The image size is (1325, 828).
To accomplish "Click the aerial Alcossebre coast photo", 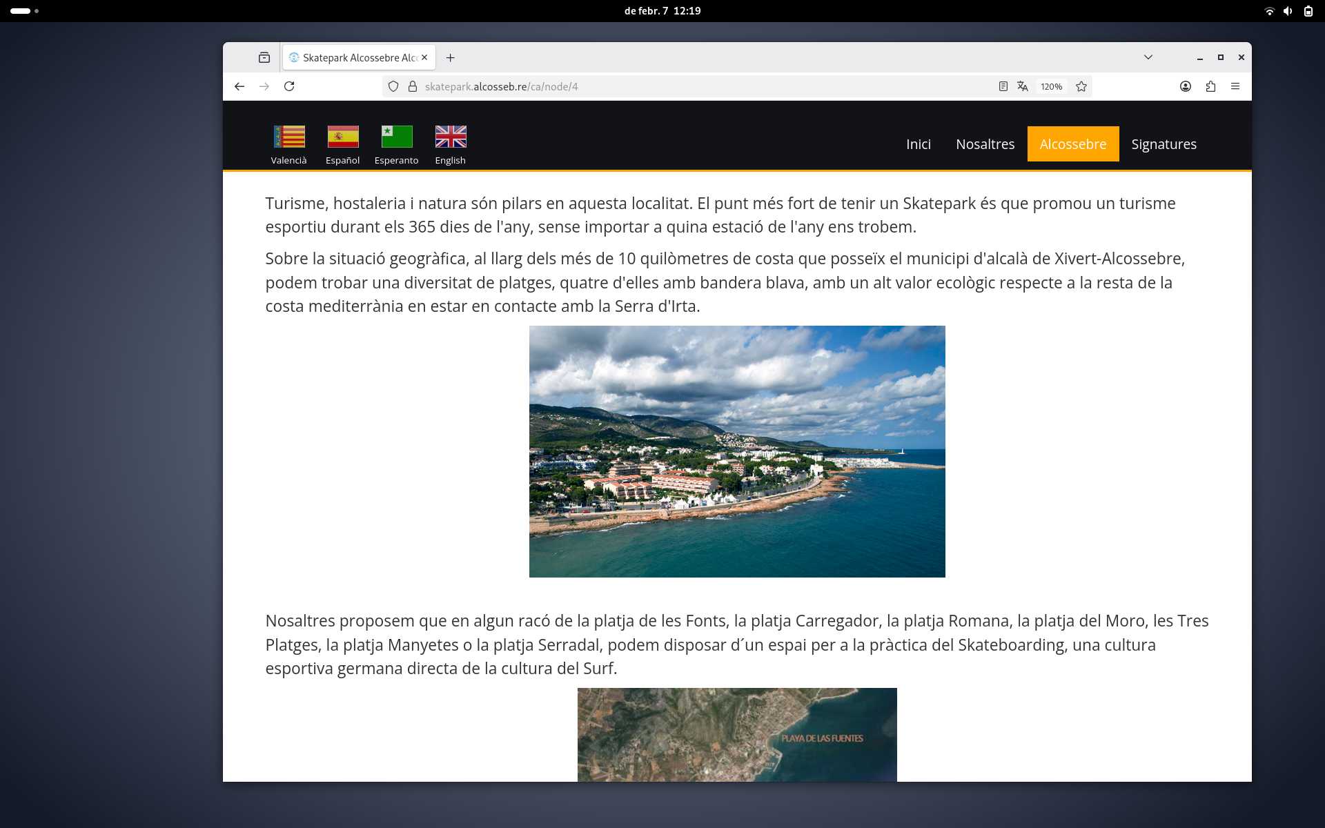I will click(737, 451).
